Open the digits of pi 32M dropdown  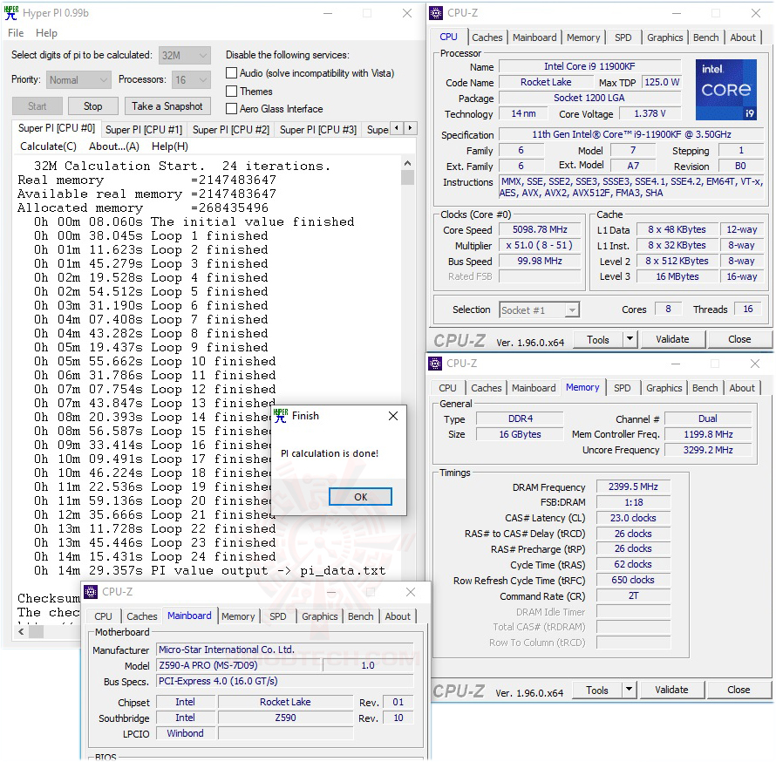(x=185, y=56)
